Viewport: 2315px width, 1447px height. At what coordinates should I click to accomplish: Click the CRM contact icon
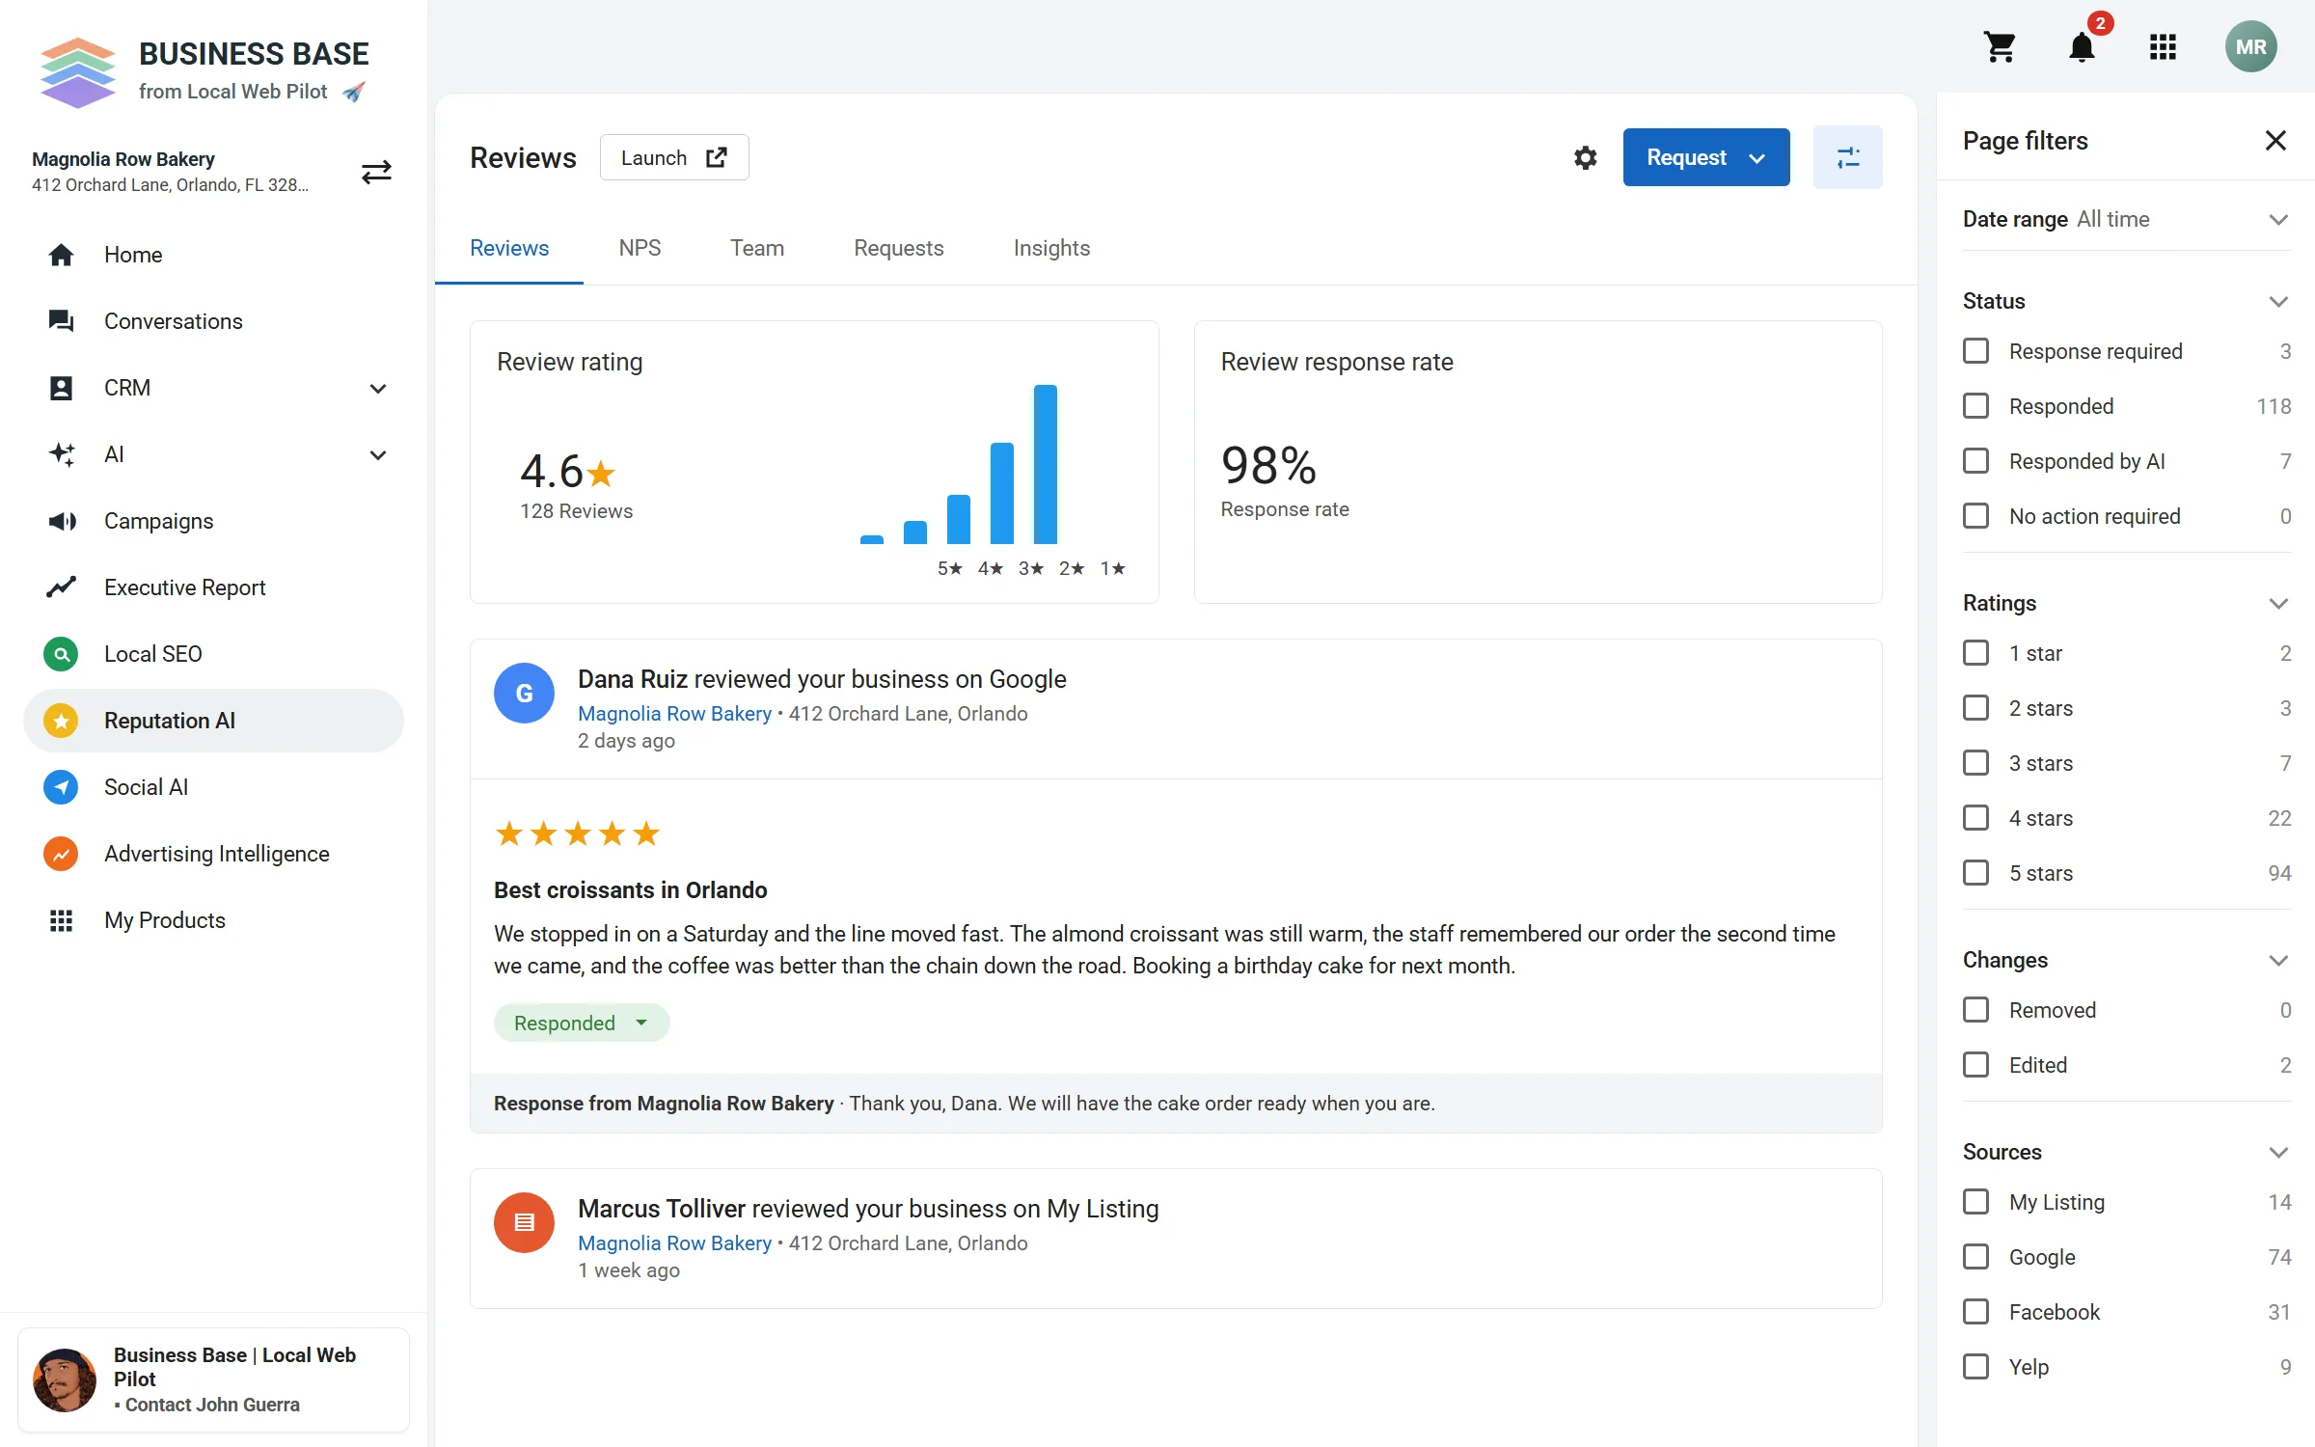coord(61,388)
